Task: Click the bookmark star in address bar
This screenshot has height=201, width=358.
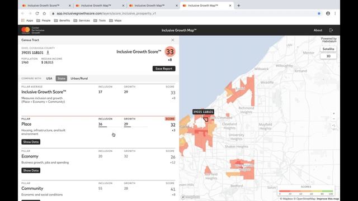Action: pyautogui.click(x=319, y=13)
